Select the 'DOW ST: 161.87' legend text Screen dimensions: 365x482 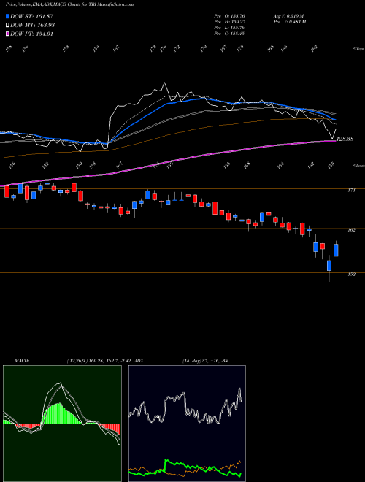tap(32, 16)
